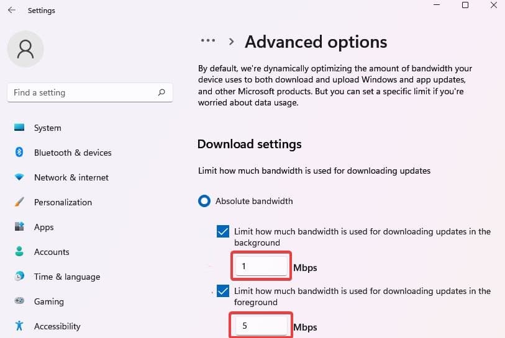This screenshot has width=505, height=338.
Task: Select the Absolute bandwidth radio button
Action: [x=204, y=201]
